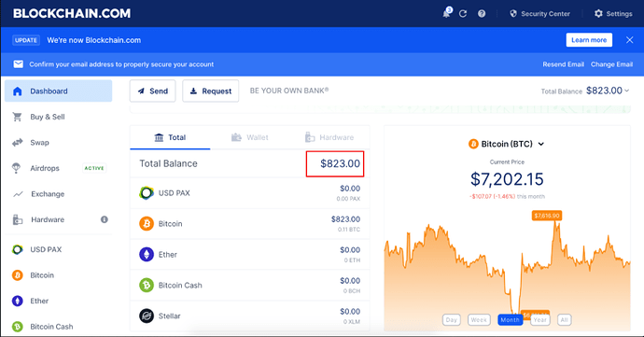Click the USD PAX balance row
The width and height of the screenshot is (644, 337).
(250, 193)
